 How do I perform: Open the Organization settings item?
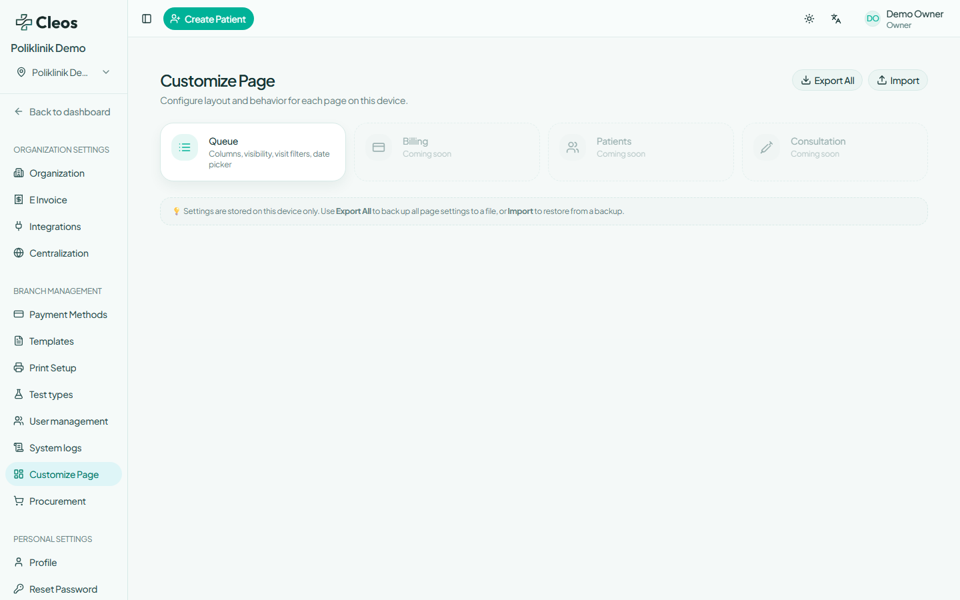[63, 173]
